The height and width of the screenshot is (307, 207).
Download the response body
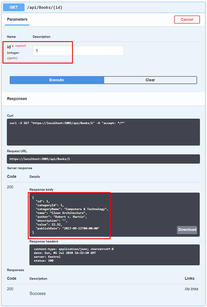click(187, 230)
